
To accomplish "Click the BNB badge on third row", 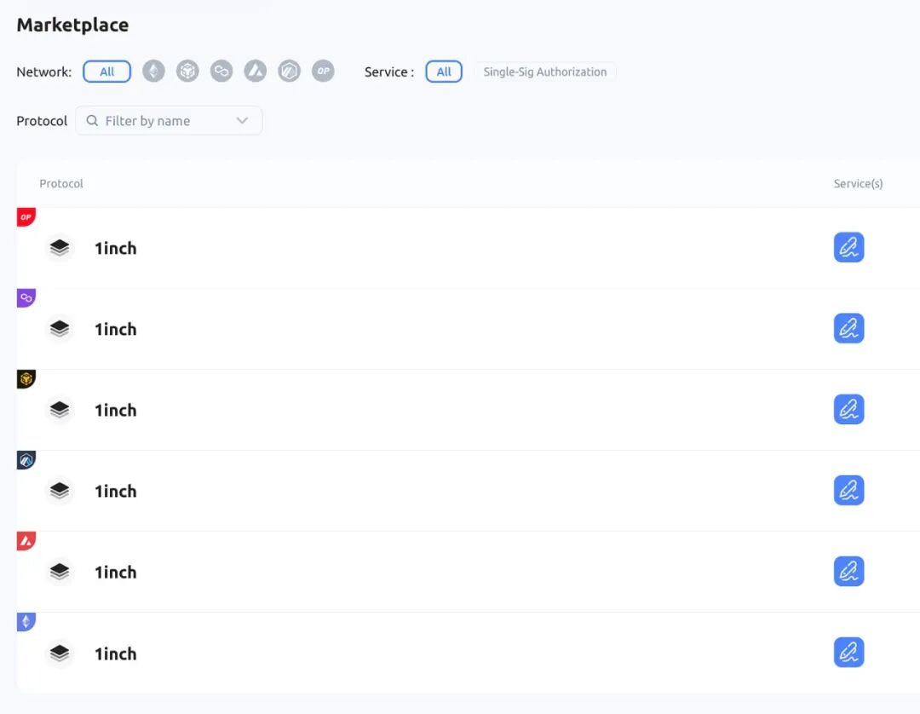I will [x=26, y=379].
